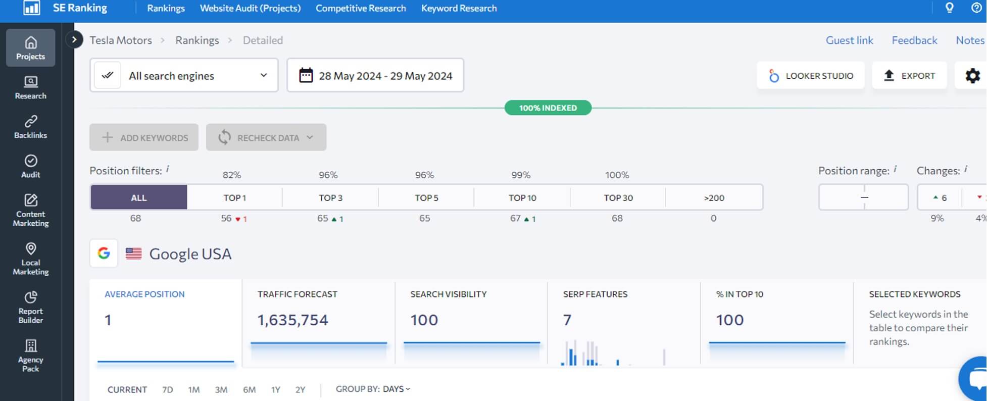The width and height of the screenshot is (987, 401).
Task: Click the Google logo icon
Action: click(104, 253)
